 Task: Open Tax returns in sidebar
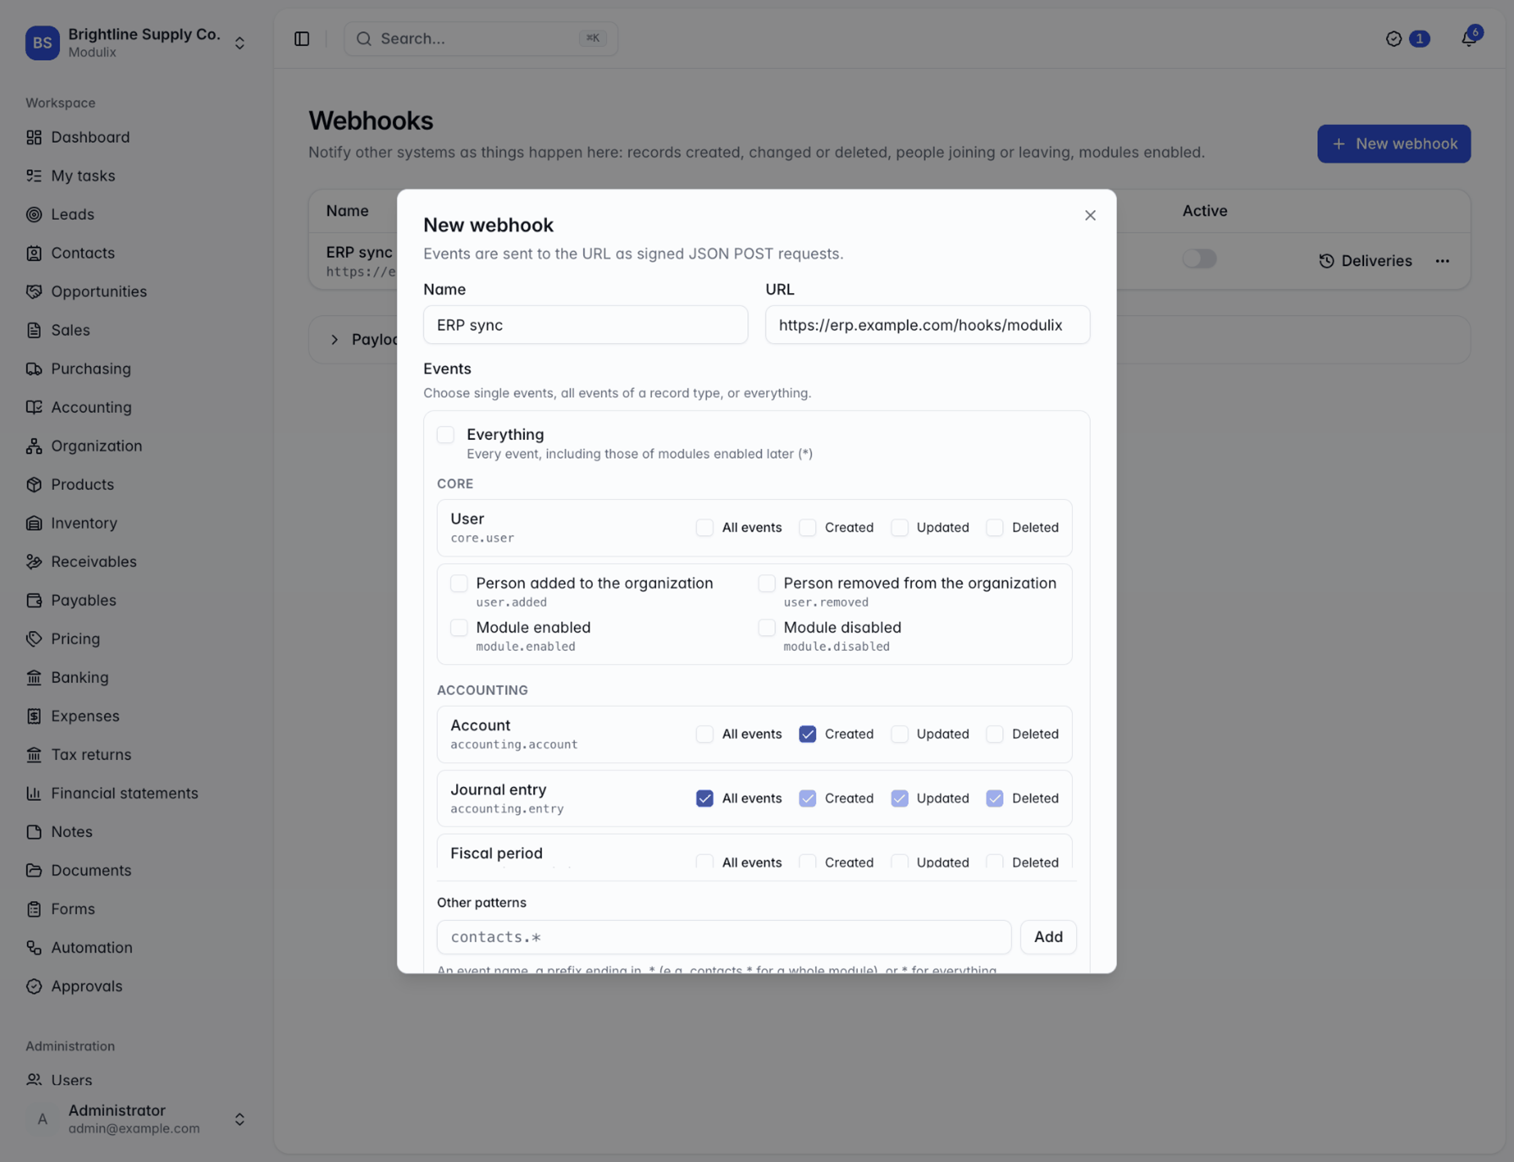(x=91, y=755)
